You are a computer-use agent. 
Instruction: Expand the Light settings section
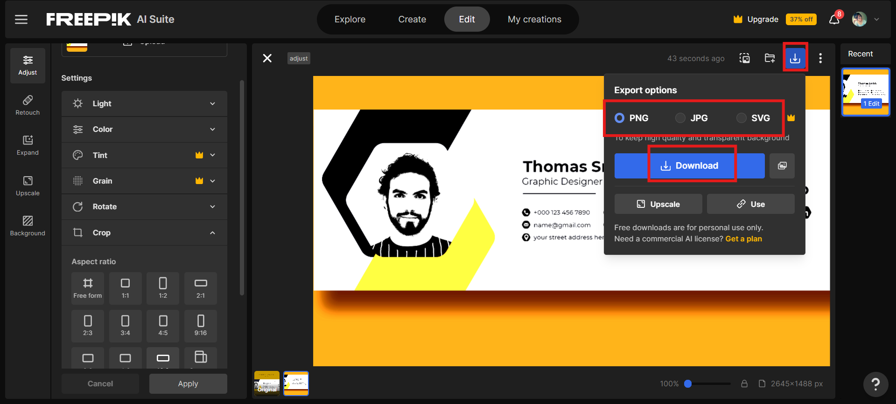click(x=144, y=103)
